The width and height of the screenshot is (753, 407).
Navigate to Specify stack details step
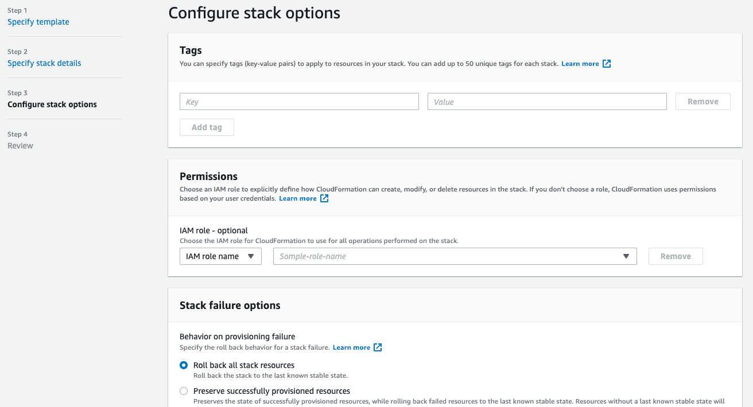click(x=44, y=63)
